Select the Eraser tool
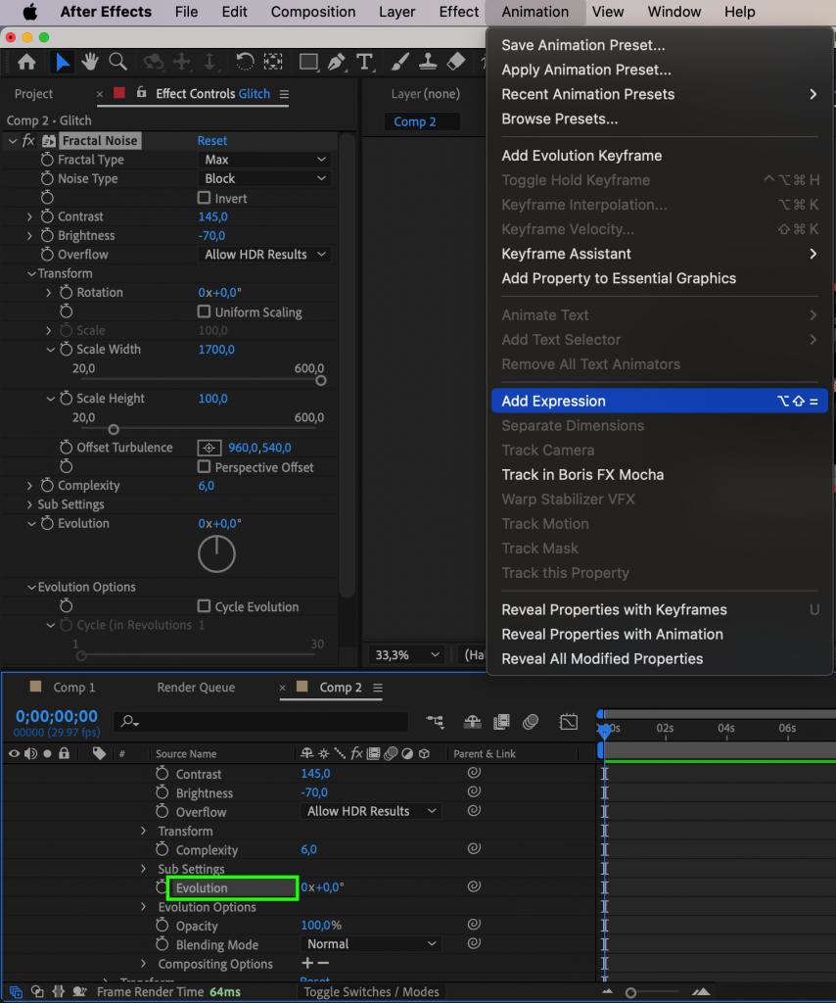Viewport: 836px width, 1003px height. point(456,61)
